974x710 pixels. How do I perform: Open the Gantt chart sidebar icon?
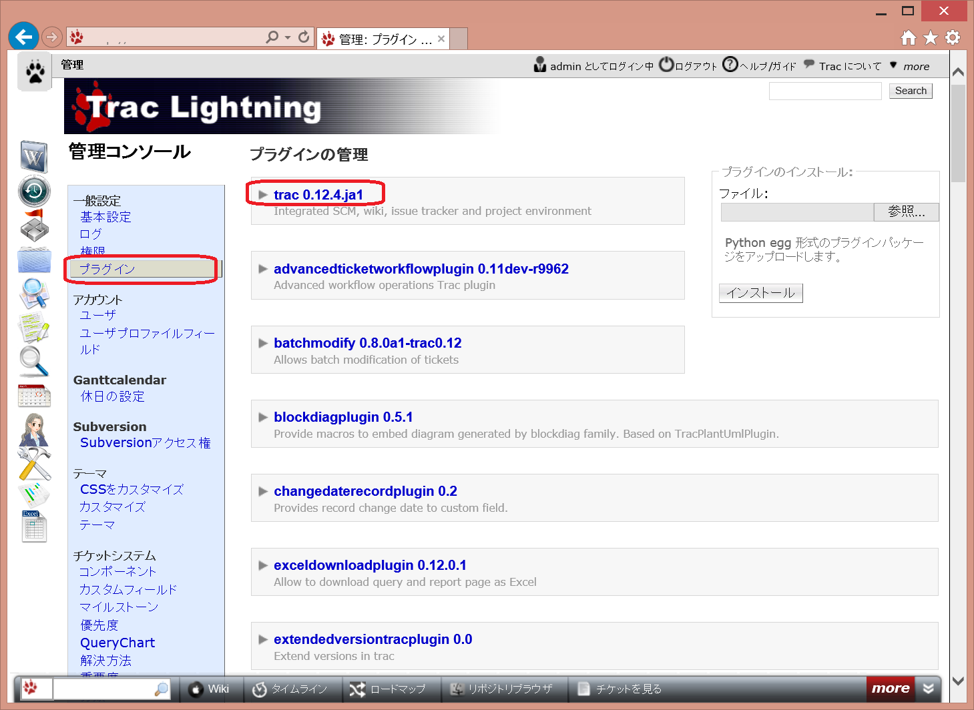point(34,494)
